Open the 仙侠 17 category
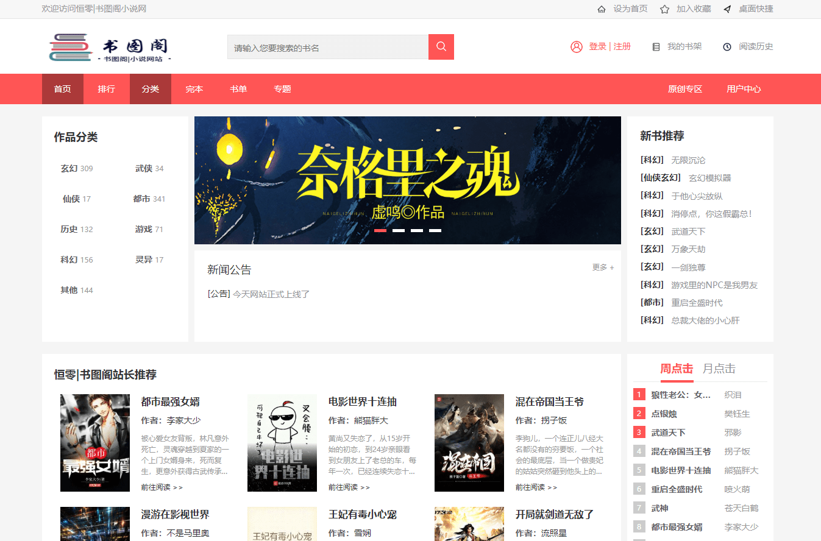 (x=77, y=199)
